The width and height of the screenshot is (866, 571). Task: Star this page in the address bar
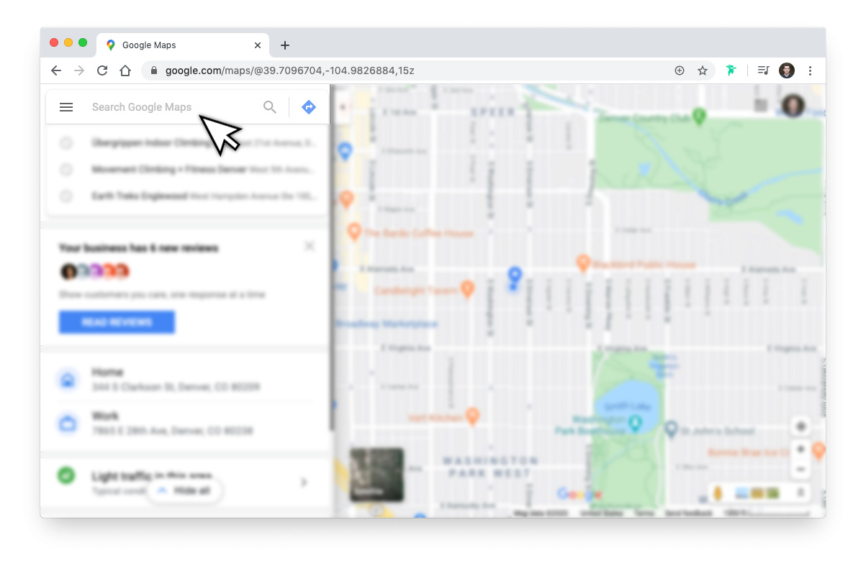tap(702, 70)
